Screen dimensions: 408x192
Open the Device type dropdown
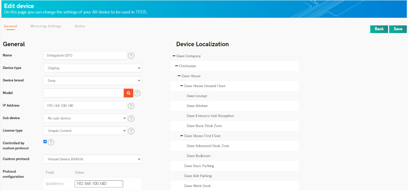92,68
